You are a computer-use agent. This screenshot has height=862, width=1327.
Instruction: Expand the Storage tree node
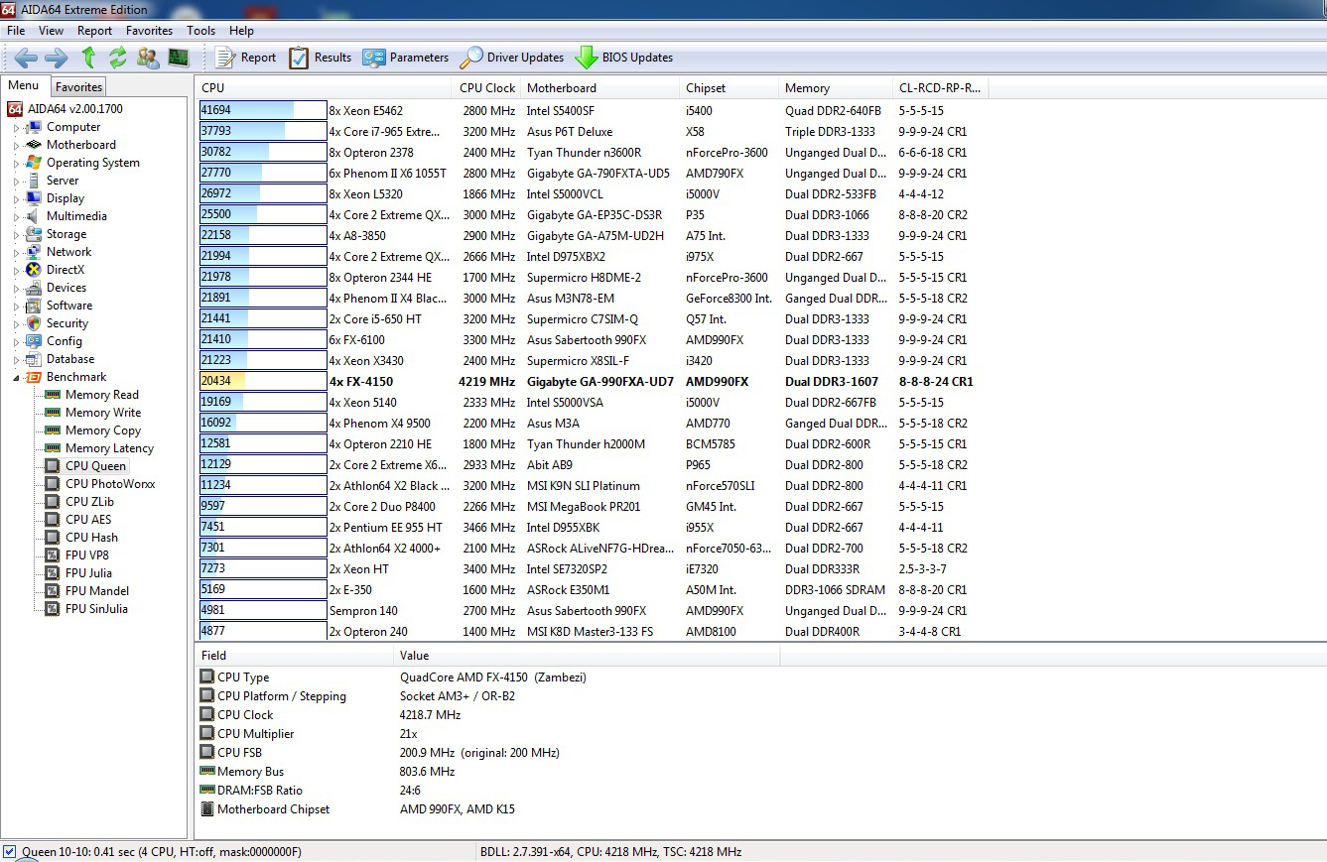[16, 234]
